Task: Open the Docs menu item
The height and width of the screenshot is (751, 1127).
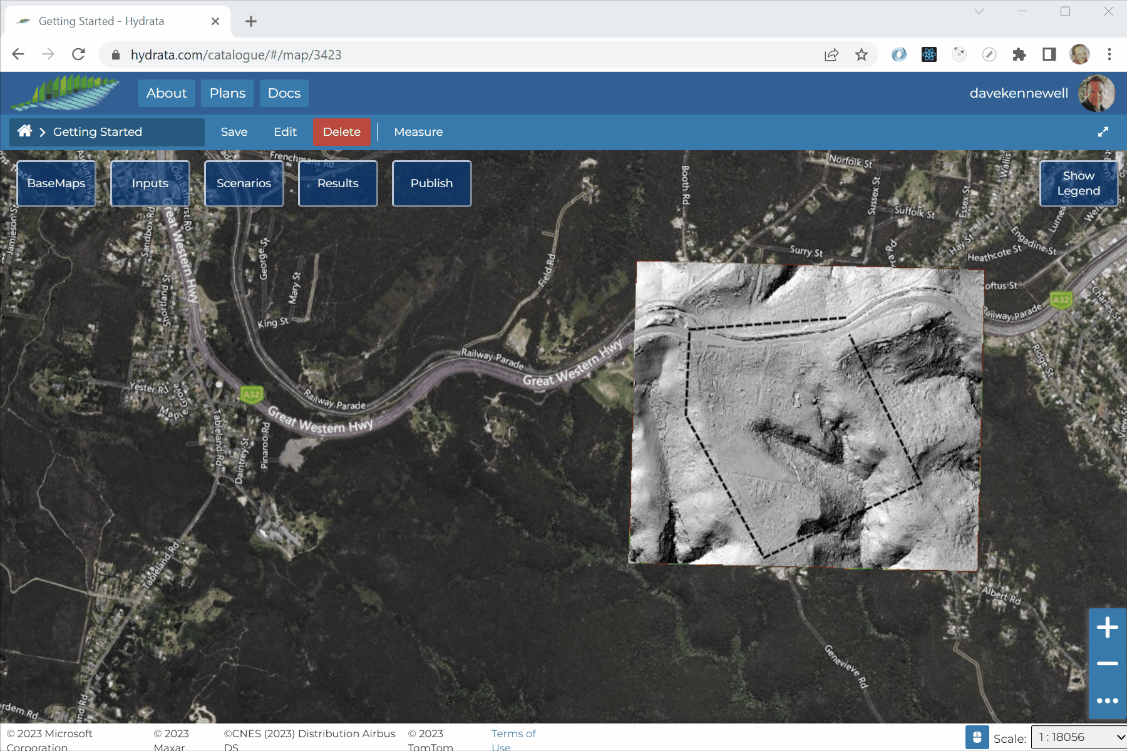Action: click(284, 93)
